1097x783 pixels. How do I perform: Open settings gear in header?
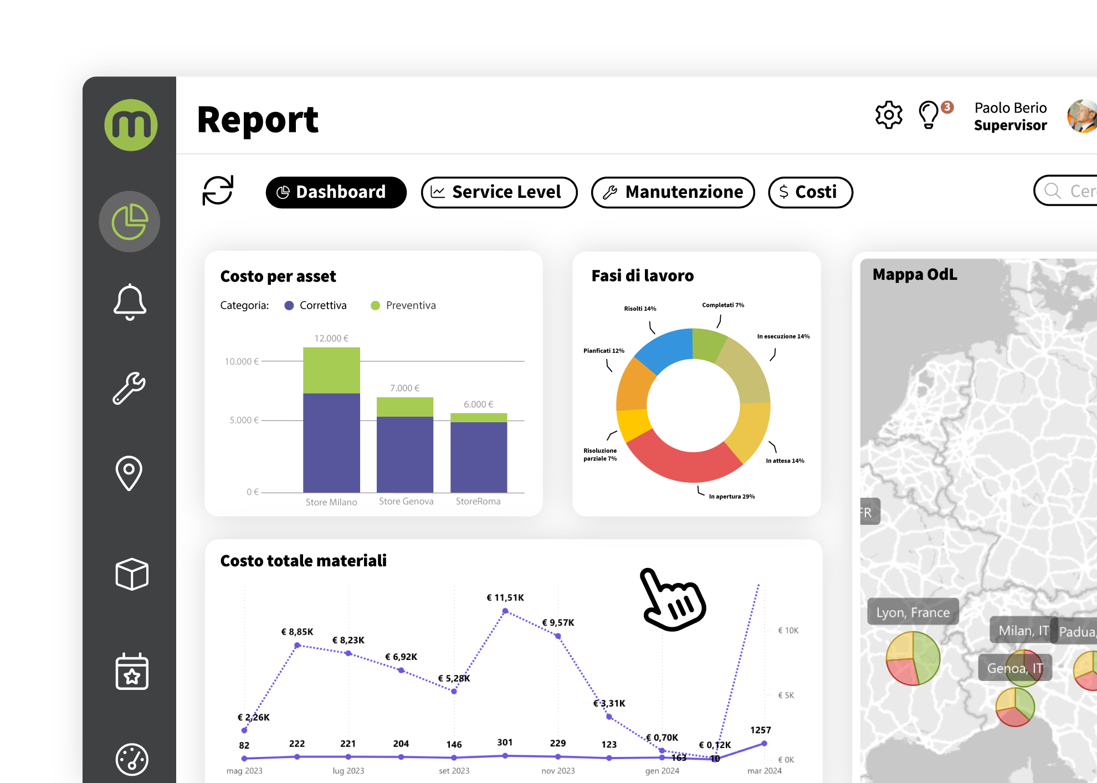pyautogui.click(x=889, y=115)
